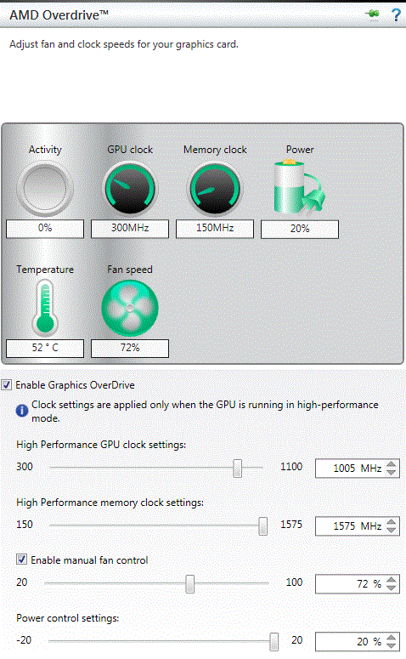Decrease fan speed percent with down arrow
406x659 pixels.
(392, 588)
